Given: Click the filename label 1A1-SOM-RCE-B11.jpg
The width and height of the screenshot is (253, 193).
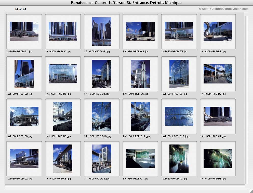Looking at the screenshot, I should click(x=136, y=136).
